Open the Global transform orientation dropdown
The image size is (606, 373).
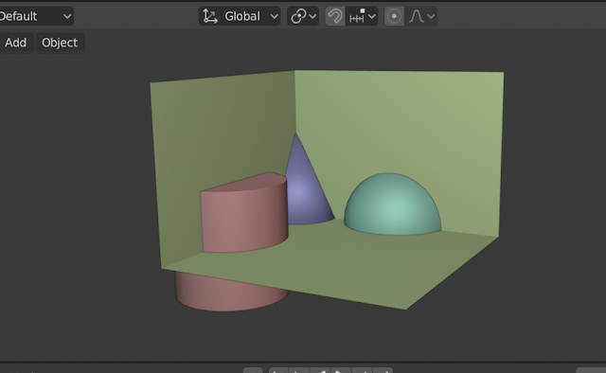(240, 16)
